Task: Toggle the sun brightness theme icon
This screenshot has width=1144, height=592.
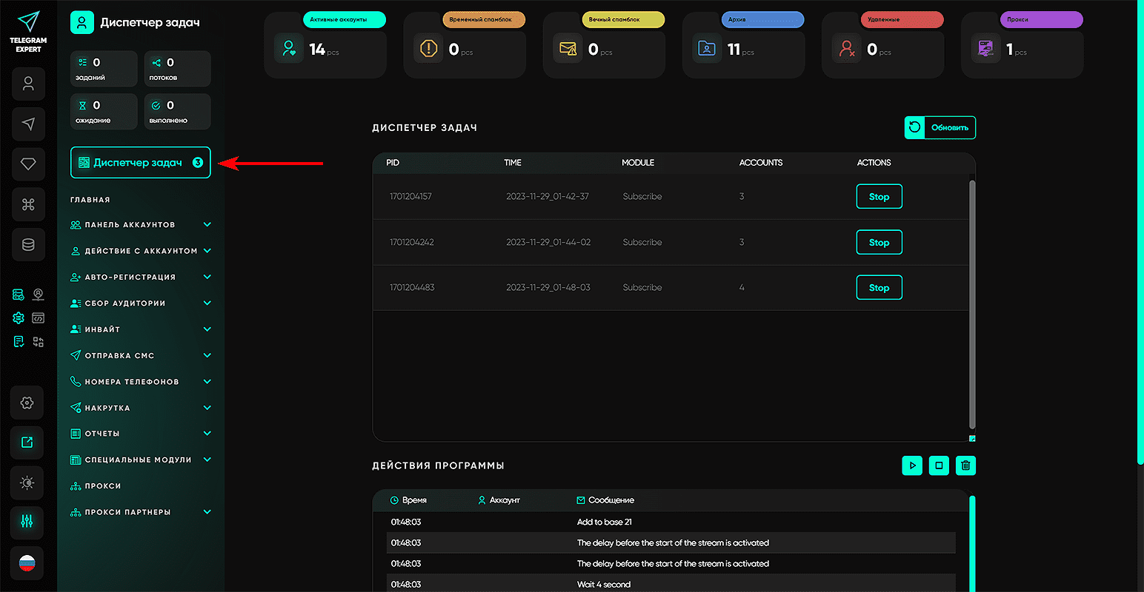Action: (x=27, y=482)
